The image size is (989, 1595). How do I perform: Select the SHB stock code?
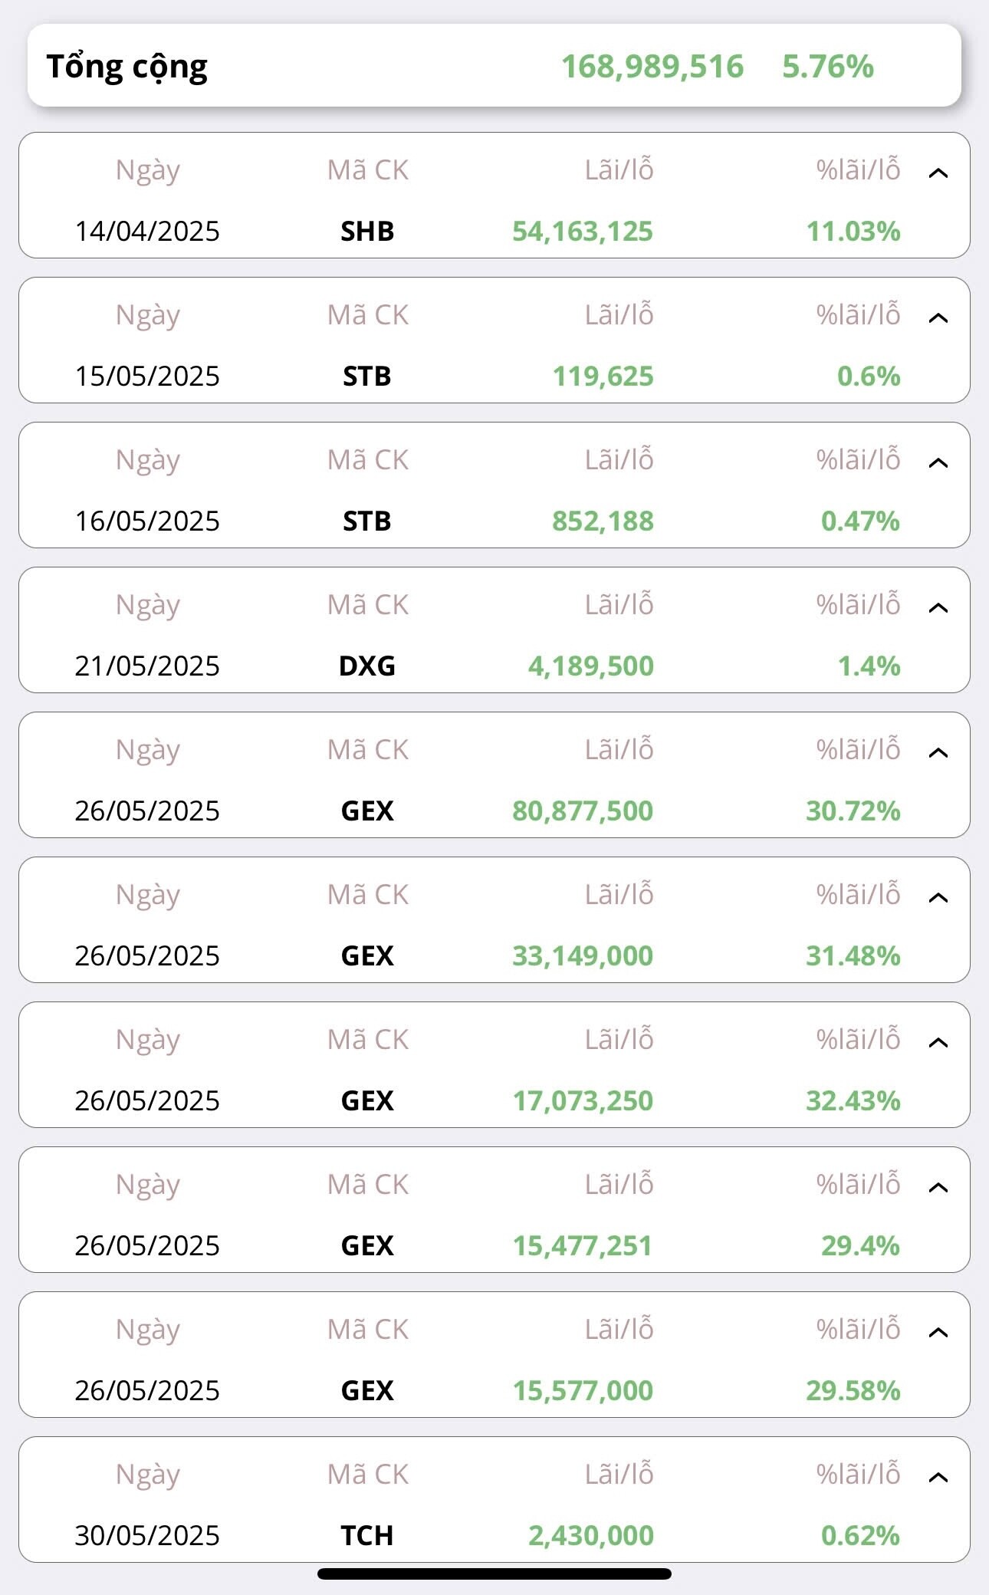tap(367, 231)
